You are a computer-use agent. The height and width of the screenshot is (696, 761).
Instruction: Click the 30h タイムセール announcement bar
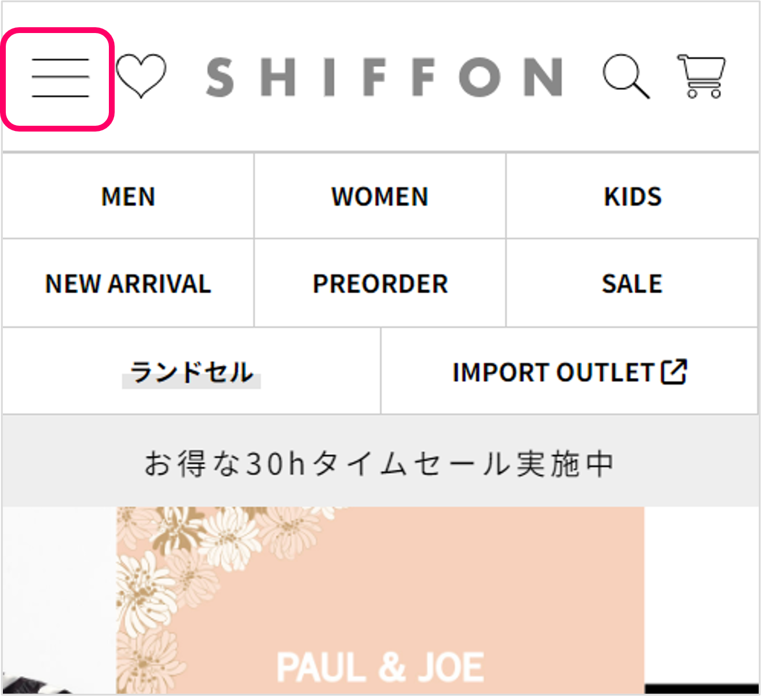380,463
